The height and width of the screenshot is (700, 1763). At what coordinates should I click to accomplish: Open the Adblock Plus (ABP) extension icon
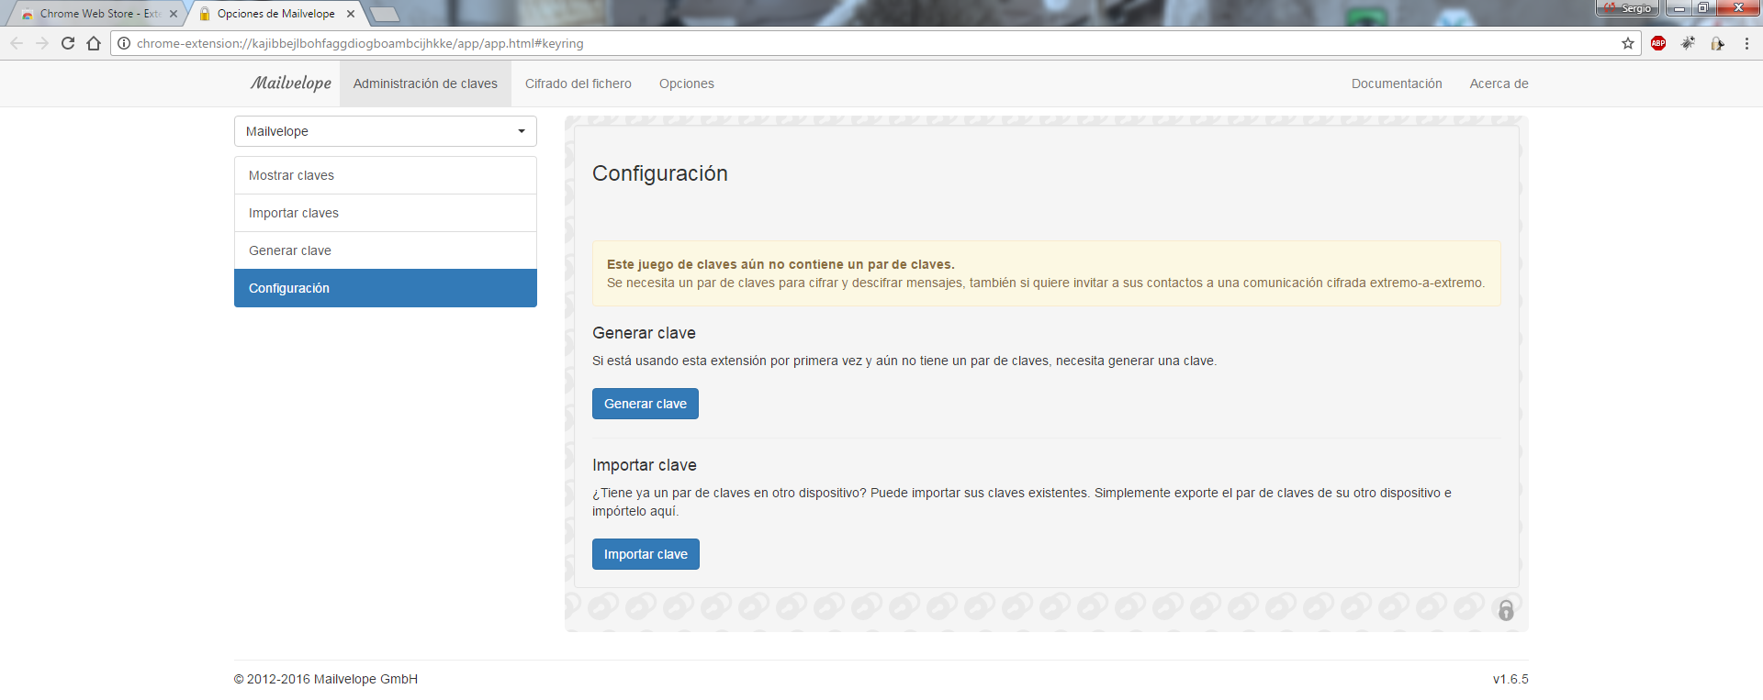[x=1658, y=43]
